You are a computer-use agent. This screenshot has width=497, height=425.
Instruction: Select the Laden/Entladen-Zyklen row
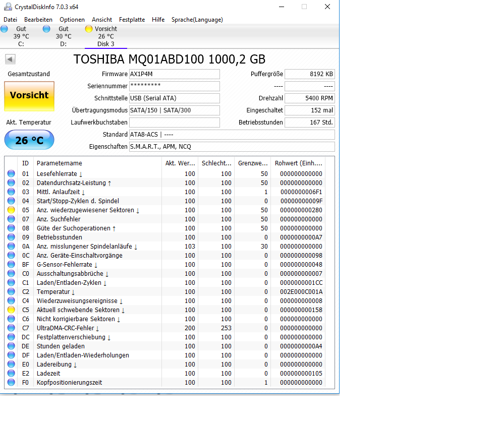(165, 283)
